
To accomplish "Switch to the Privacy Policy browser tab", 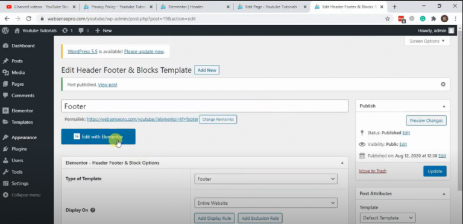I will tap(117, 7).
